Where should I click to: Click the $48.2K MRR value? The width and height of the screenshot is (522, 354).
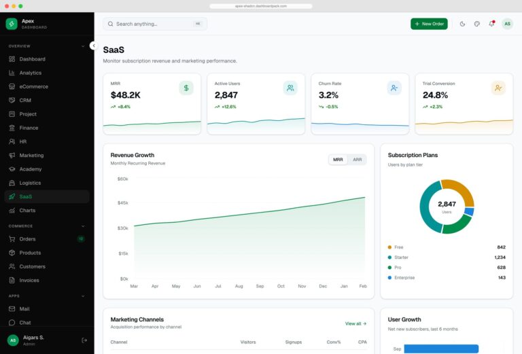126,95
